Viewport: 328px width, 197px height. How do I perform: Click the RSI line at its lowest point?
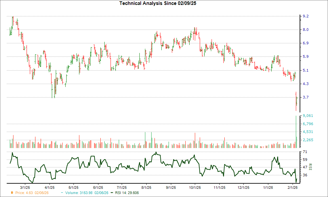point(296,182)
